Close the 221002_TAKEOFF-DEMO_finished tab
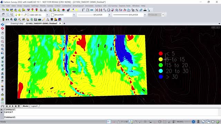This screenshot has height=124, width=221. click(60, 23)
